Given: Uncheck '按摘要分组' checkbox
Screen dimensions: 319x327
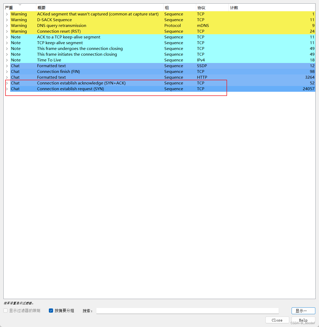Looking at the screenshot, I should 51,311.
